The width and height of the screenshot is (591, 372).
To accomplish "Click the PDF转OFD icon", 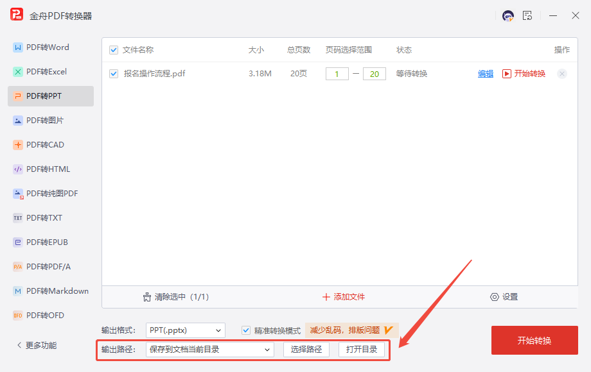I will pos(18,316).
